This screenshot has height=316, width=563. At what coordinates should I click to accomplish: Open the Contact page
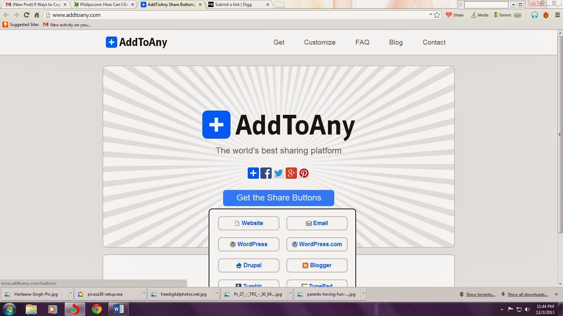tap(434, 42)
